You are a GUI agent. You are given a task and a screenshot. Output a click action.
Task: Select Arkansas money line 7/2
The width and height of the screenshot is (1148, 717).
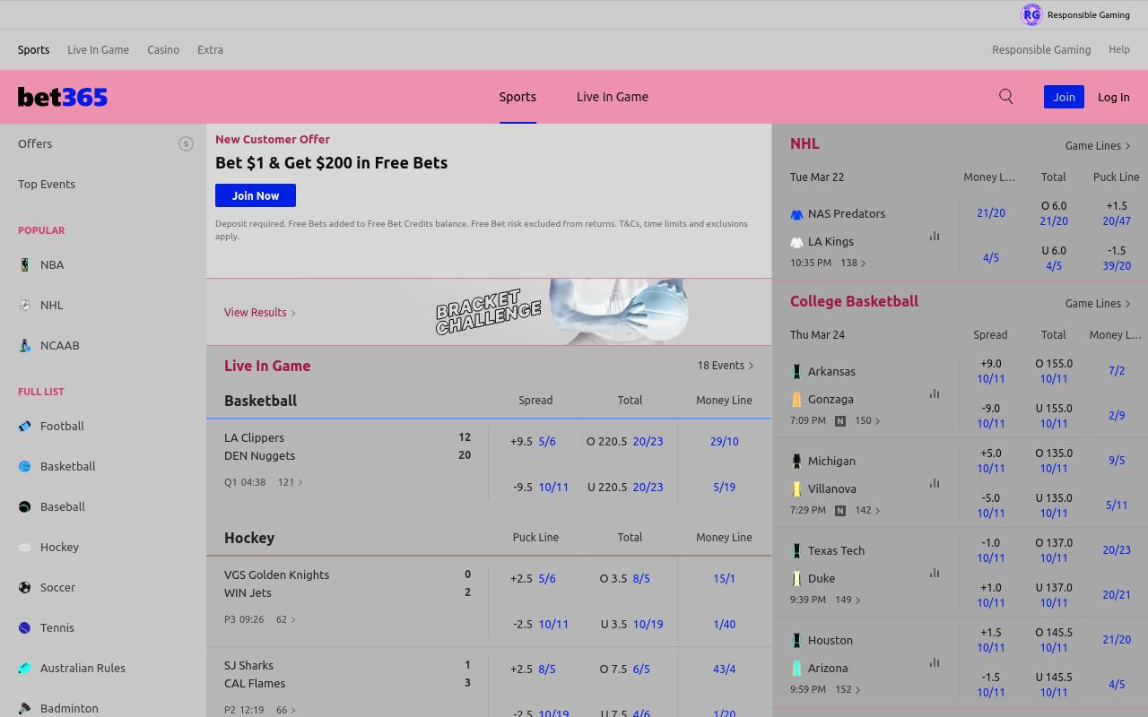1117,371
